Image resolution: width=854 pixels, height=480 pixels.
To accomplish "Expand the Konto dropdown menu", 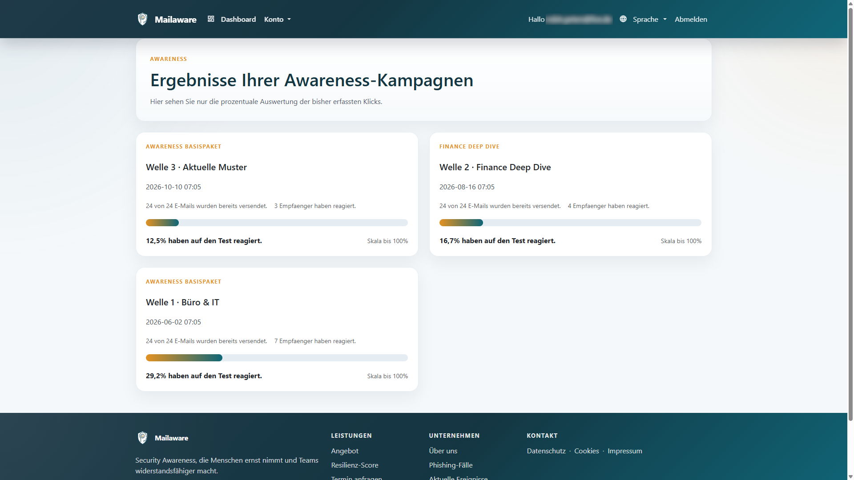I will tap(278, 19).
